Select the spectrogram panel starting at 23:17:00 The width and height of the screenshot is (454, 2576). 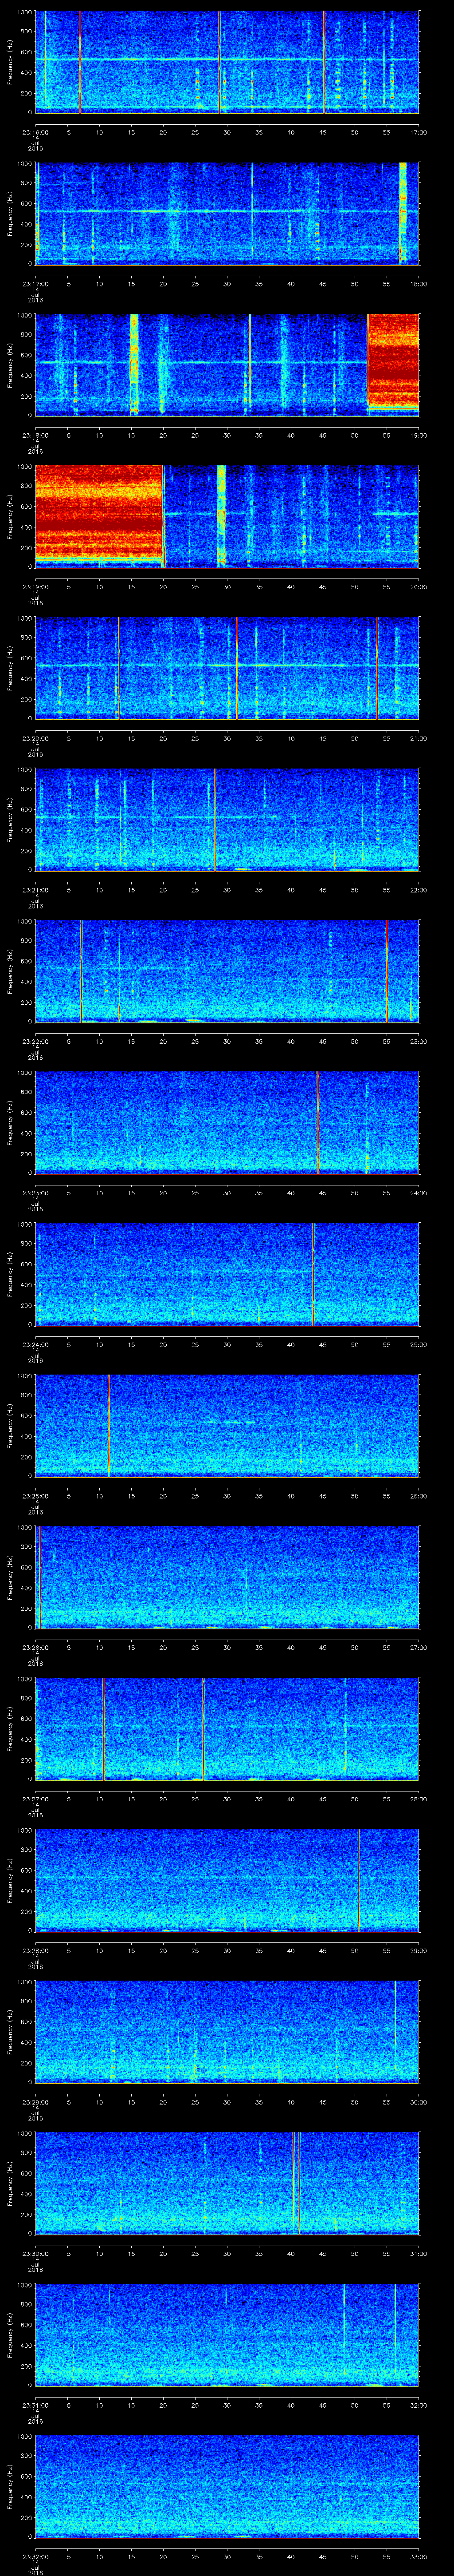227,213
